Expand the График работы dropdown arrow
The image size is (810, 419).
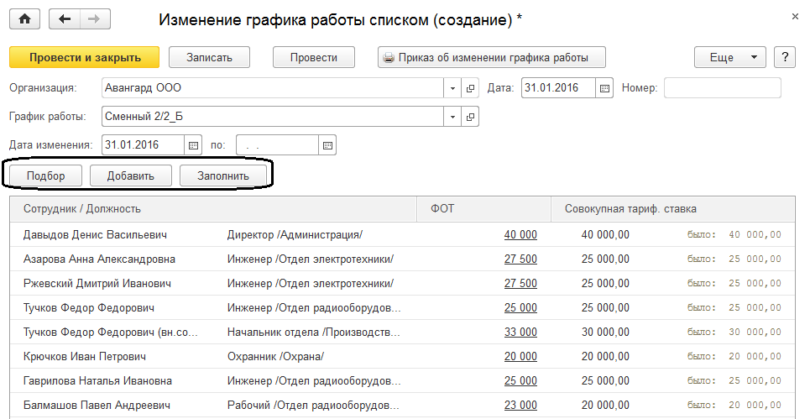[452, 117]
